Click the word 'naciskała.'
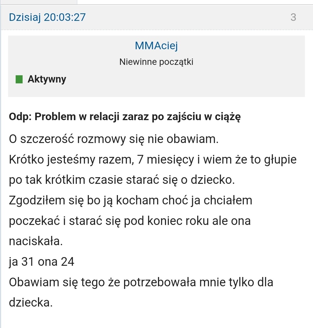This screenshot has width=313, height=328. click(x=36, y=241)
